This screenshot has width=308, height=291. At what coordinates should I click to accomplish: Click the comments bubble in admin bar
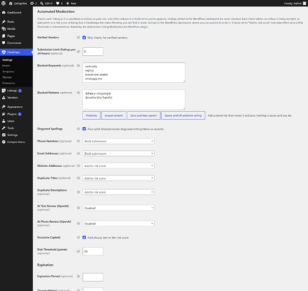[x=58, y=3]
